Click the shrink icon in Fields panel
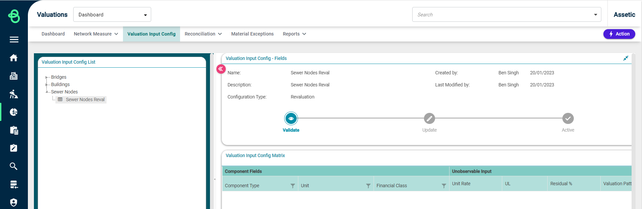The image size is (642, 209). [626, 58]
